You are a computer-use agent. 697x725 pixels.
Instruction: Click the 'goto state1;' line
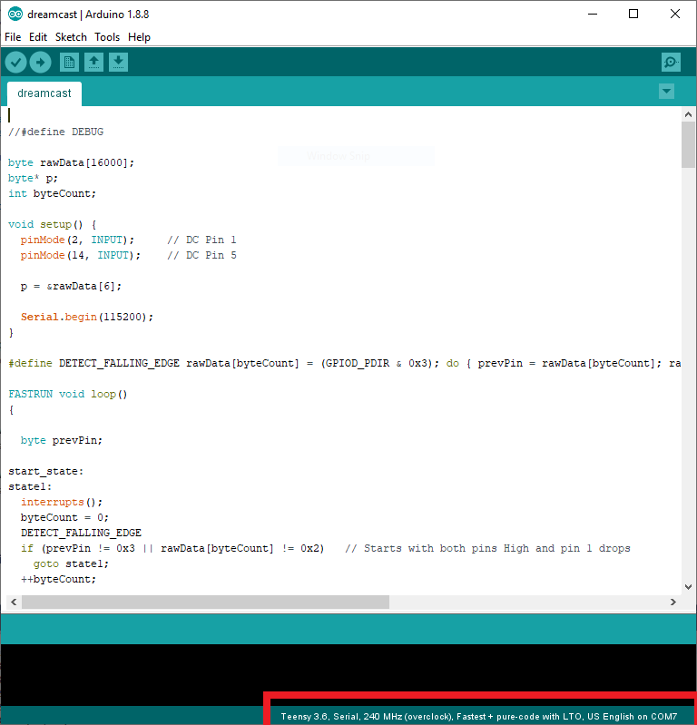(71, 563)
